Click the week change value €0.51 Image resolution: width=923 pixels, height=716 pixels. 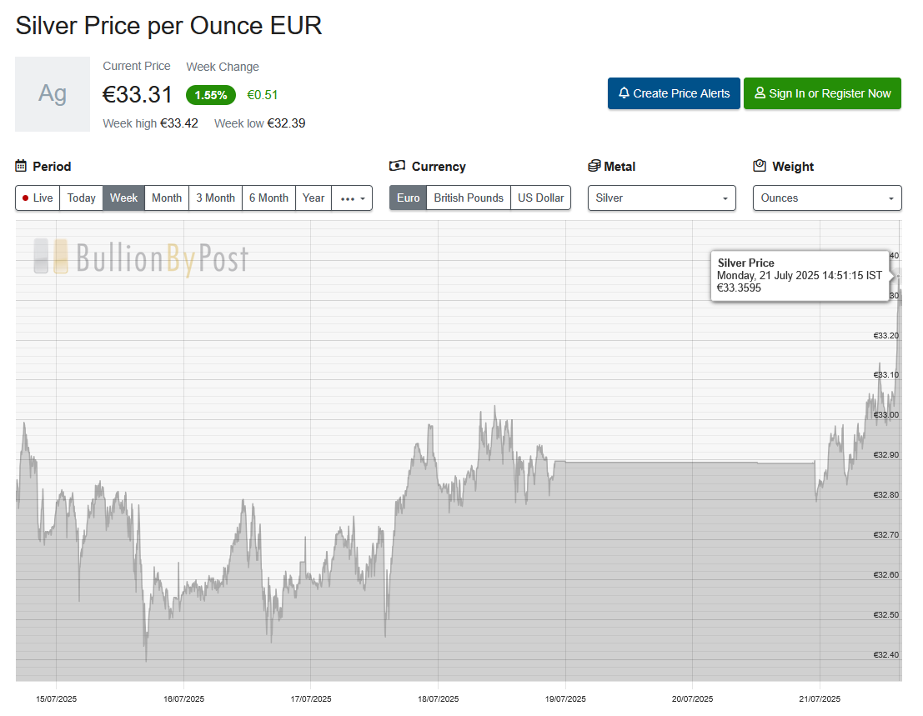(263, 95)
